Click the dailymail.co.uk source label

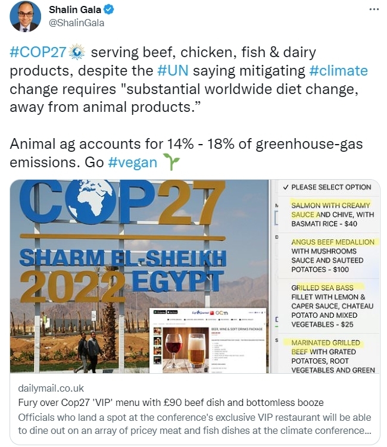(51, 388)
